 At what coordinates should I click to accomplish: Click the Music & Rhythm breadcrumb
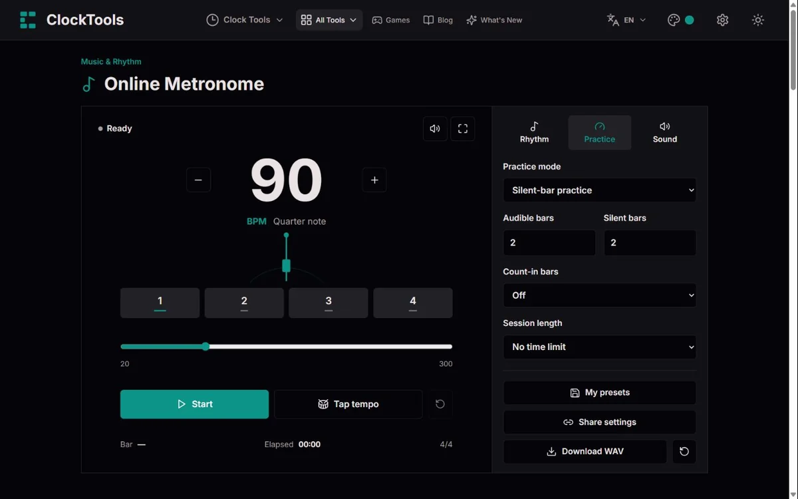[111, 61]
